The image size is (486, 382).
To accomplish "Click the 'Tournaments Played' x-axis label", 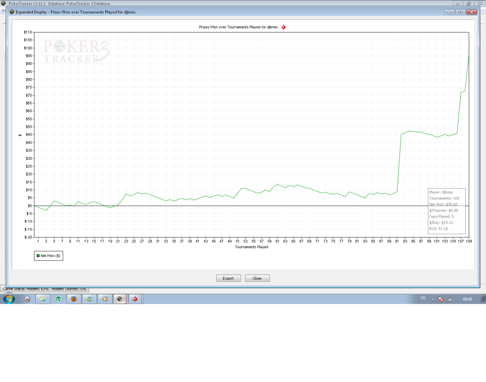I will (251, 247).
